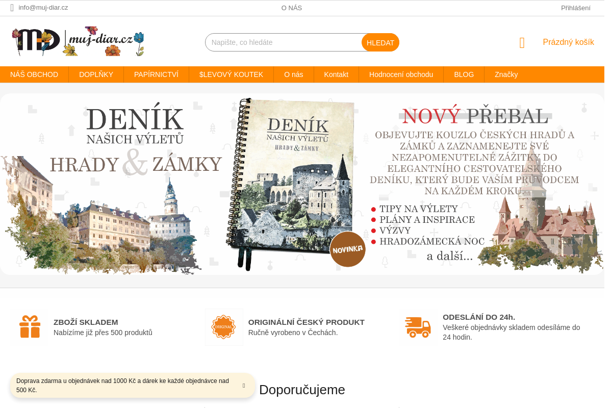Click the Deník našich výletů notebook image
The image size is (612, 408).
click(x=290, y=184)
